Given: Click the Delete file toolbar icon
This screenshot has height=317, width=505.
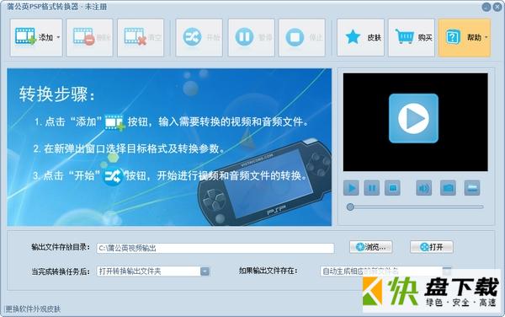Looking at the screenshot, I should click(x=89, y=37).
